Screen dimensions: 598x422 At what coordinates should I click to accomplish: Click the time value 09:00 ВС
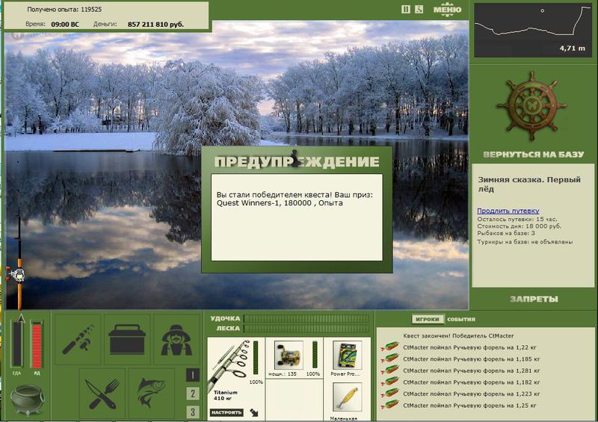point(65,24)
